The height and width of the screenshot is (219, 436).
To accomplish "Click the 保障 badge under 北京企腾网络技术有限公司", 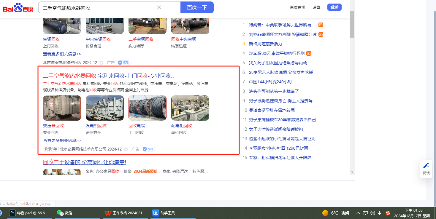I will click(149, 149).
